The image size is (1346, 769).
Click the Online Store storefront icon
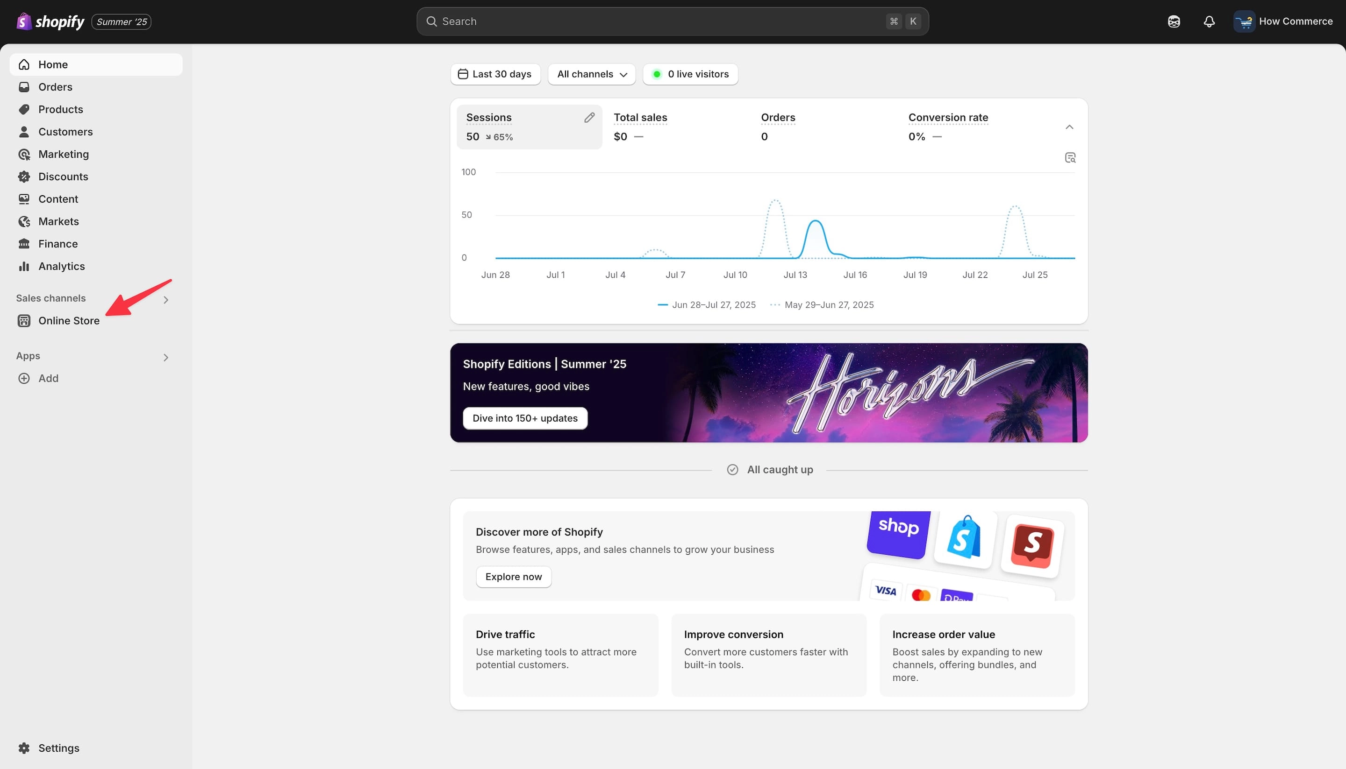coord(24,321)
